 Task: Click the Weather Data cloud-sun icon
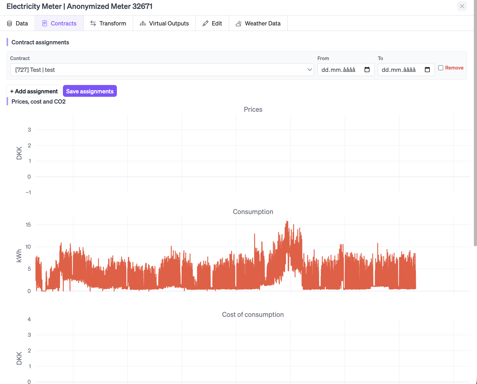[x=238, y=23]
